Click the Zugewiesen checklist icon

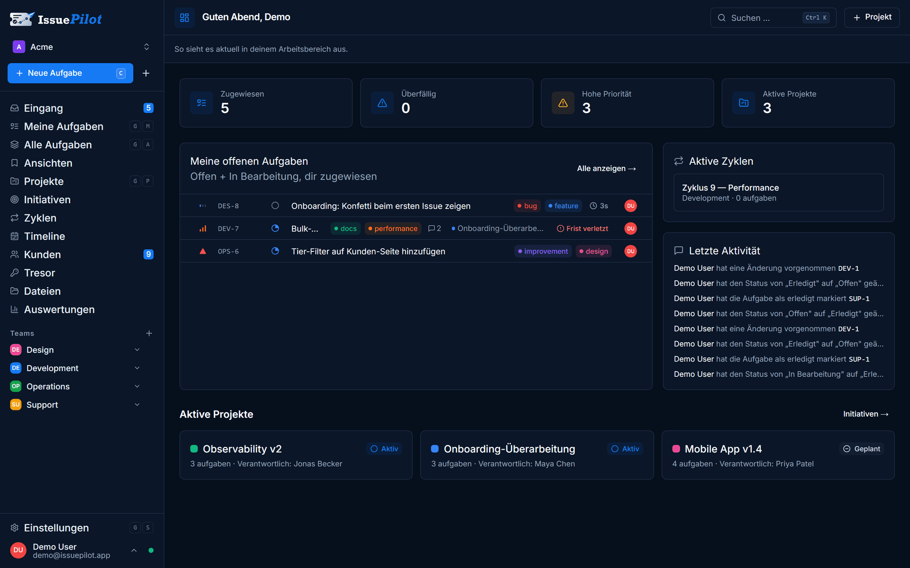201,103
